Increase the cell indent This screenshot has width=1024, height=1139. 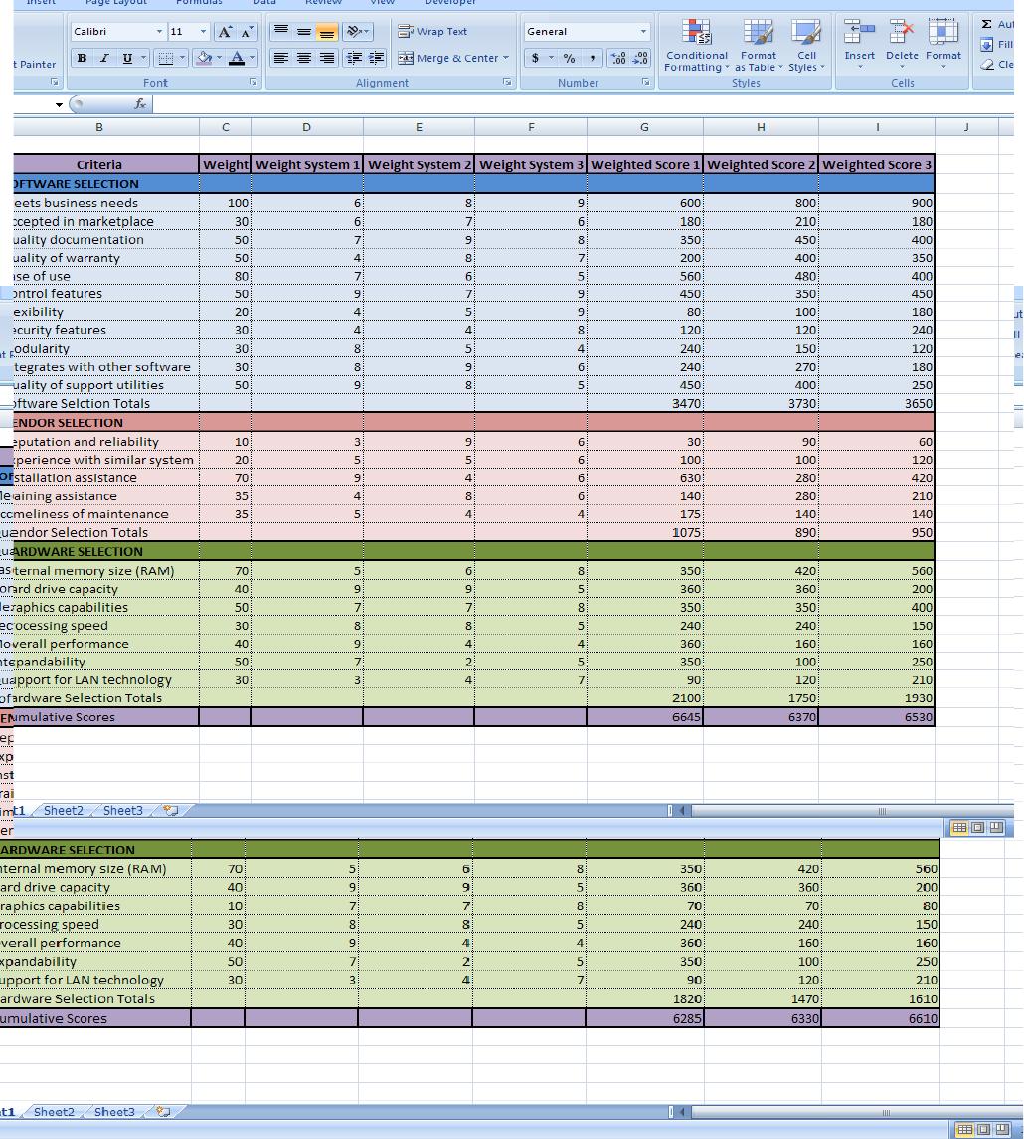click(377, 58)
